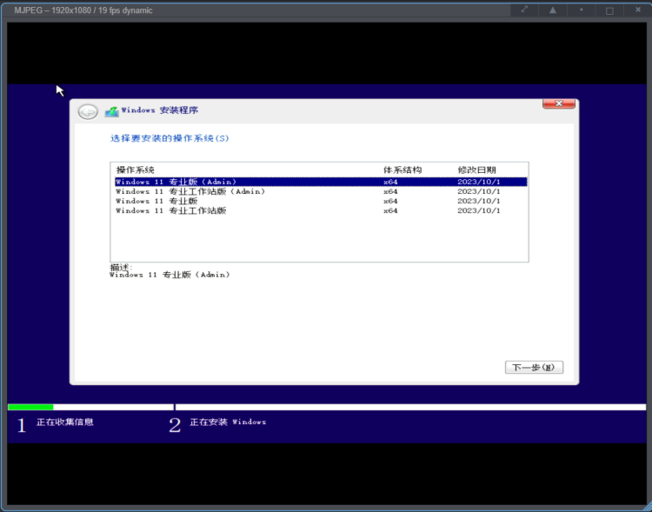
Task: Click the triangle icon in the MJPEG viewer title bar
Action: pyautogui.click(x=553, y=10)
